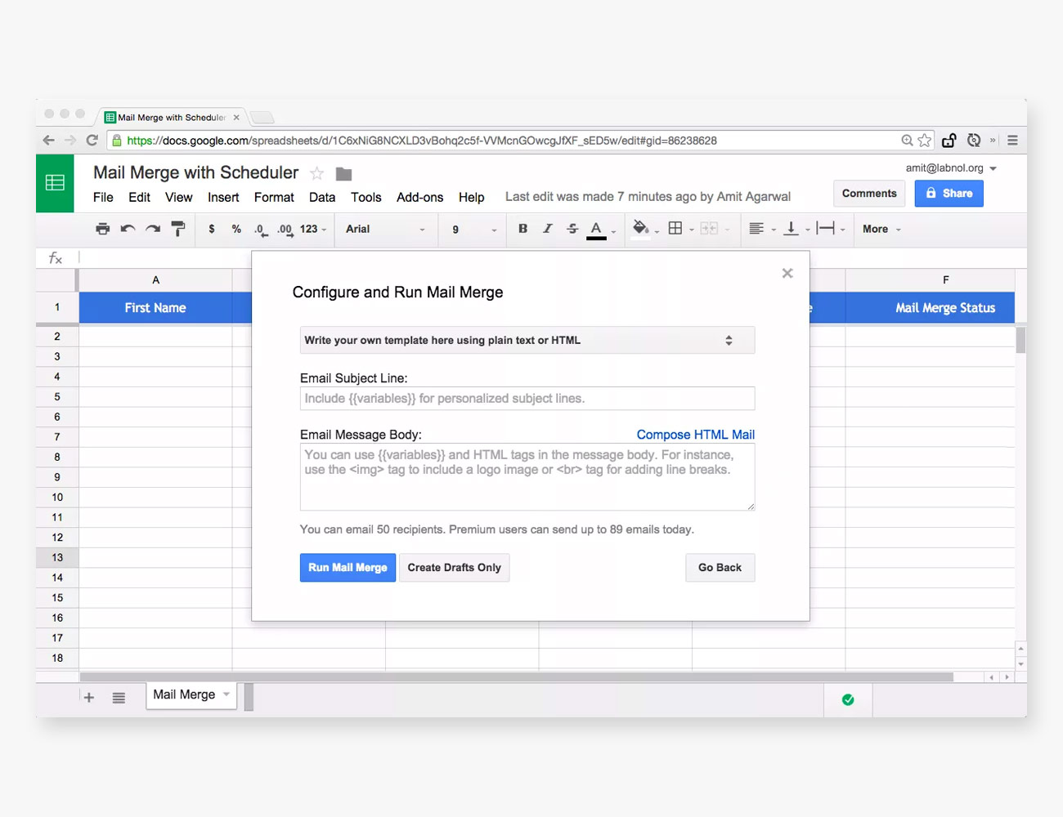Star the Mail Merge with Scheduler document

316,173
